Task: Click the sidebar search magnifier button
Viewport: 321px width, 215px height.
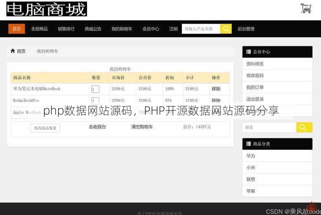Action: point(304,127)
